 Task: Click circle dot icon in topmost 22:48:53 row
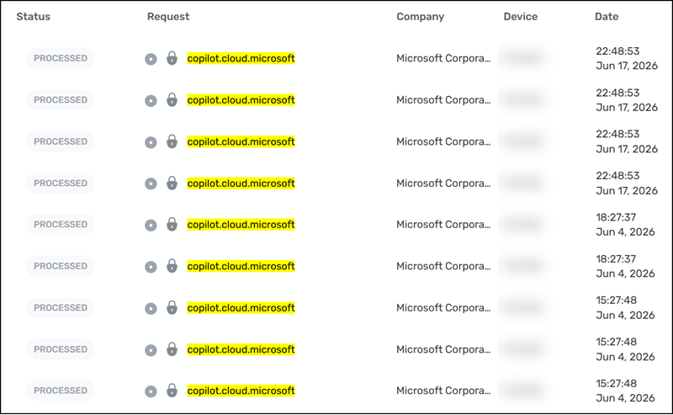(x=151, y=59)
